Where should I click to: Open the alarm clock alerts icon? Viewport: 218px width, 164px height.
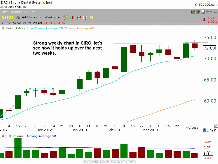79,17
